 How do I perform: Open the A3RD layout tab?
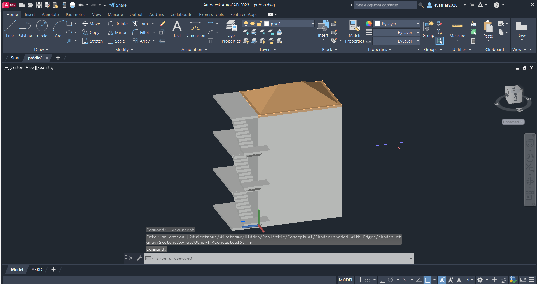[37, 270]
